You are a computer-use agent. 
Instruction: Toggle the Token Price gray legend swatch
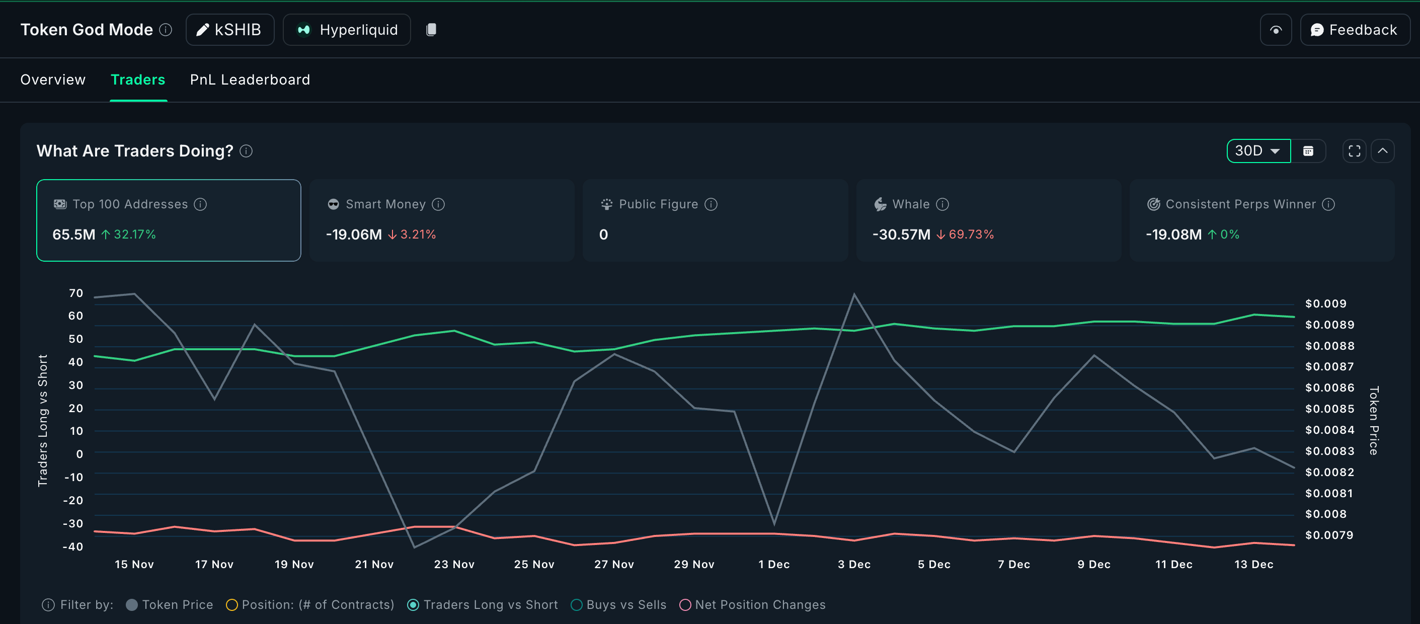pyautogui.click(x=132, y=605)
